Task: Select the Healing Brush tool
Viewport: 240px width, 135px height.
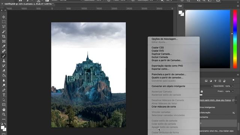Action: click(4, 51)
